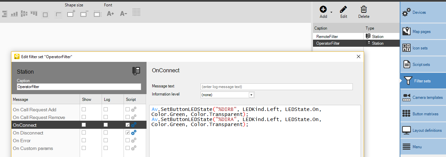Click the Message text input field

pyautogui.click(x=277, y=87)
